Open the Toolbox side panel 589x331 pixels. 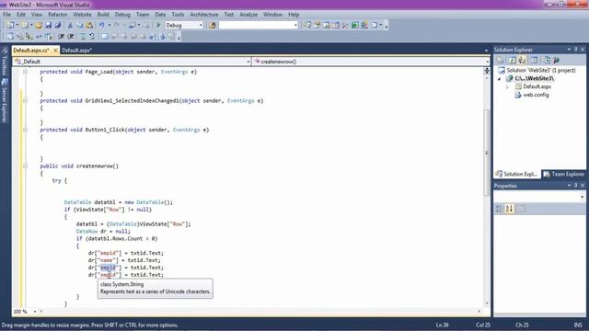tap(4, 62)
